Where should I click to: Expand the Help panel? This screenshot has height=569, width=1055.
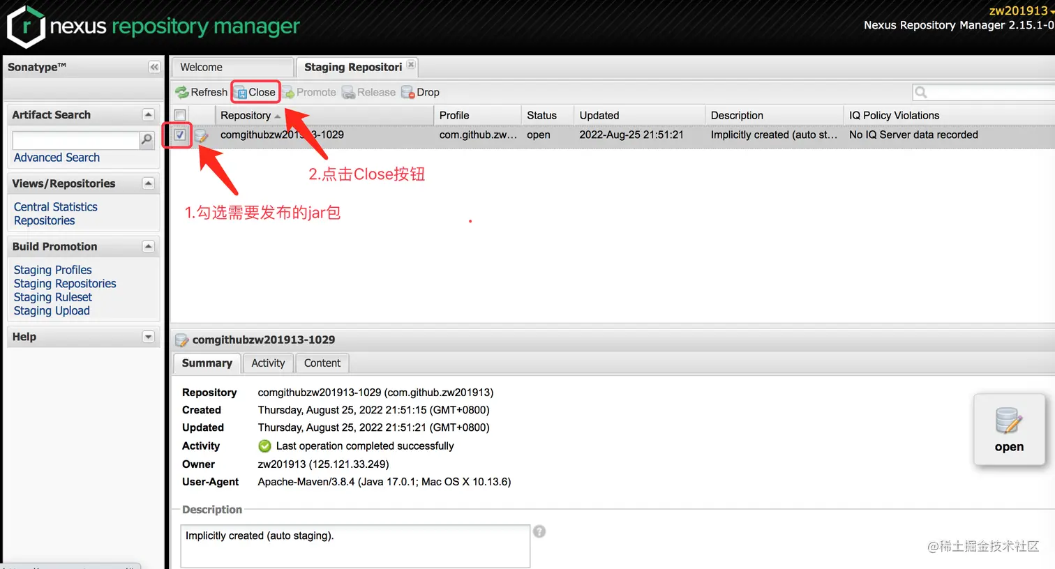(x=148, y=337)
